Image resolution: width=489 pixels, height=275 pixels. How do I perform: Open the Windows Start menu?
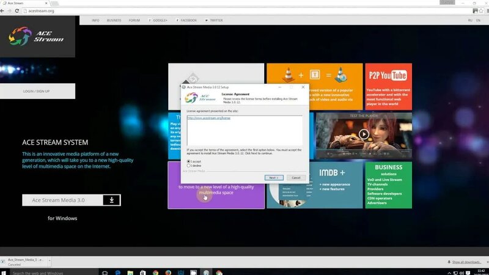coord(4,273)
